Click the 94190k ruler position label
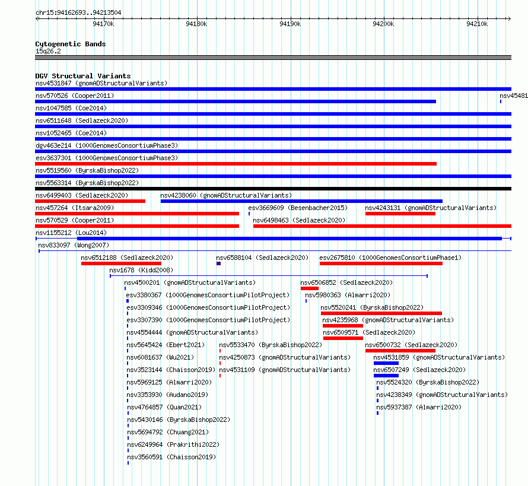This screenshot has height=486, width=528. [290, 24]
